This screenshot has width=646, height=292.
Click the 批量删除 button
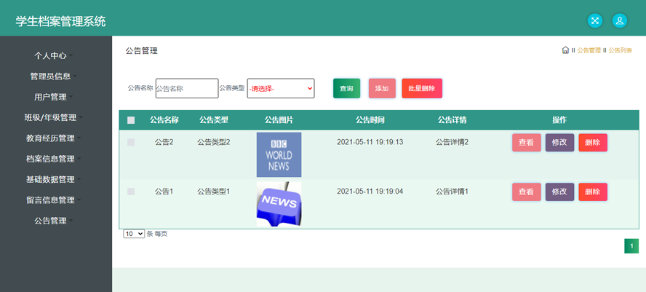click(422, 88)
